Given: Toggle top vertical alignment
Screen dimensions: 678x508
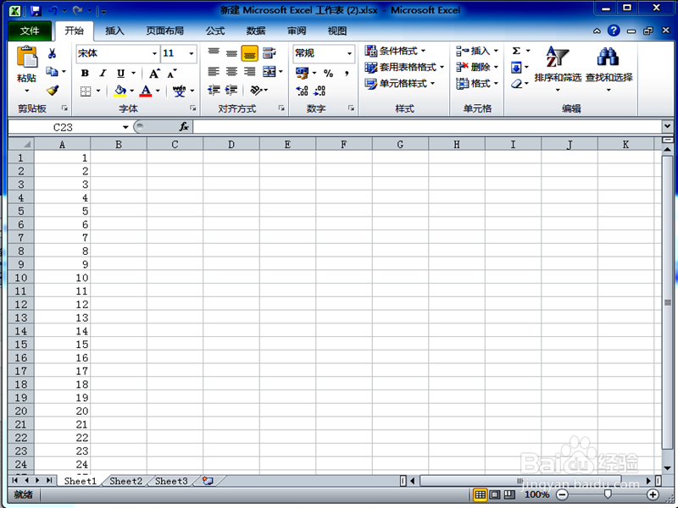Looking at the screenshot, I should coord(214,52).
